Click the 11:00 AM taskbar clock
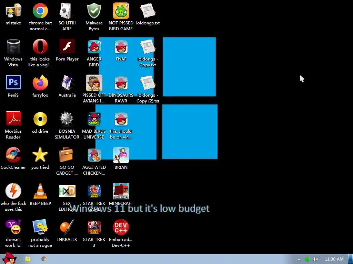353x264 pixels. [x=334, y=259]
